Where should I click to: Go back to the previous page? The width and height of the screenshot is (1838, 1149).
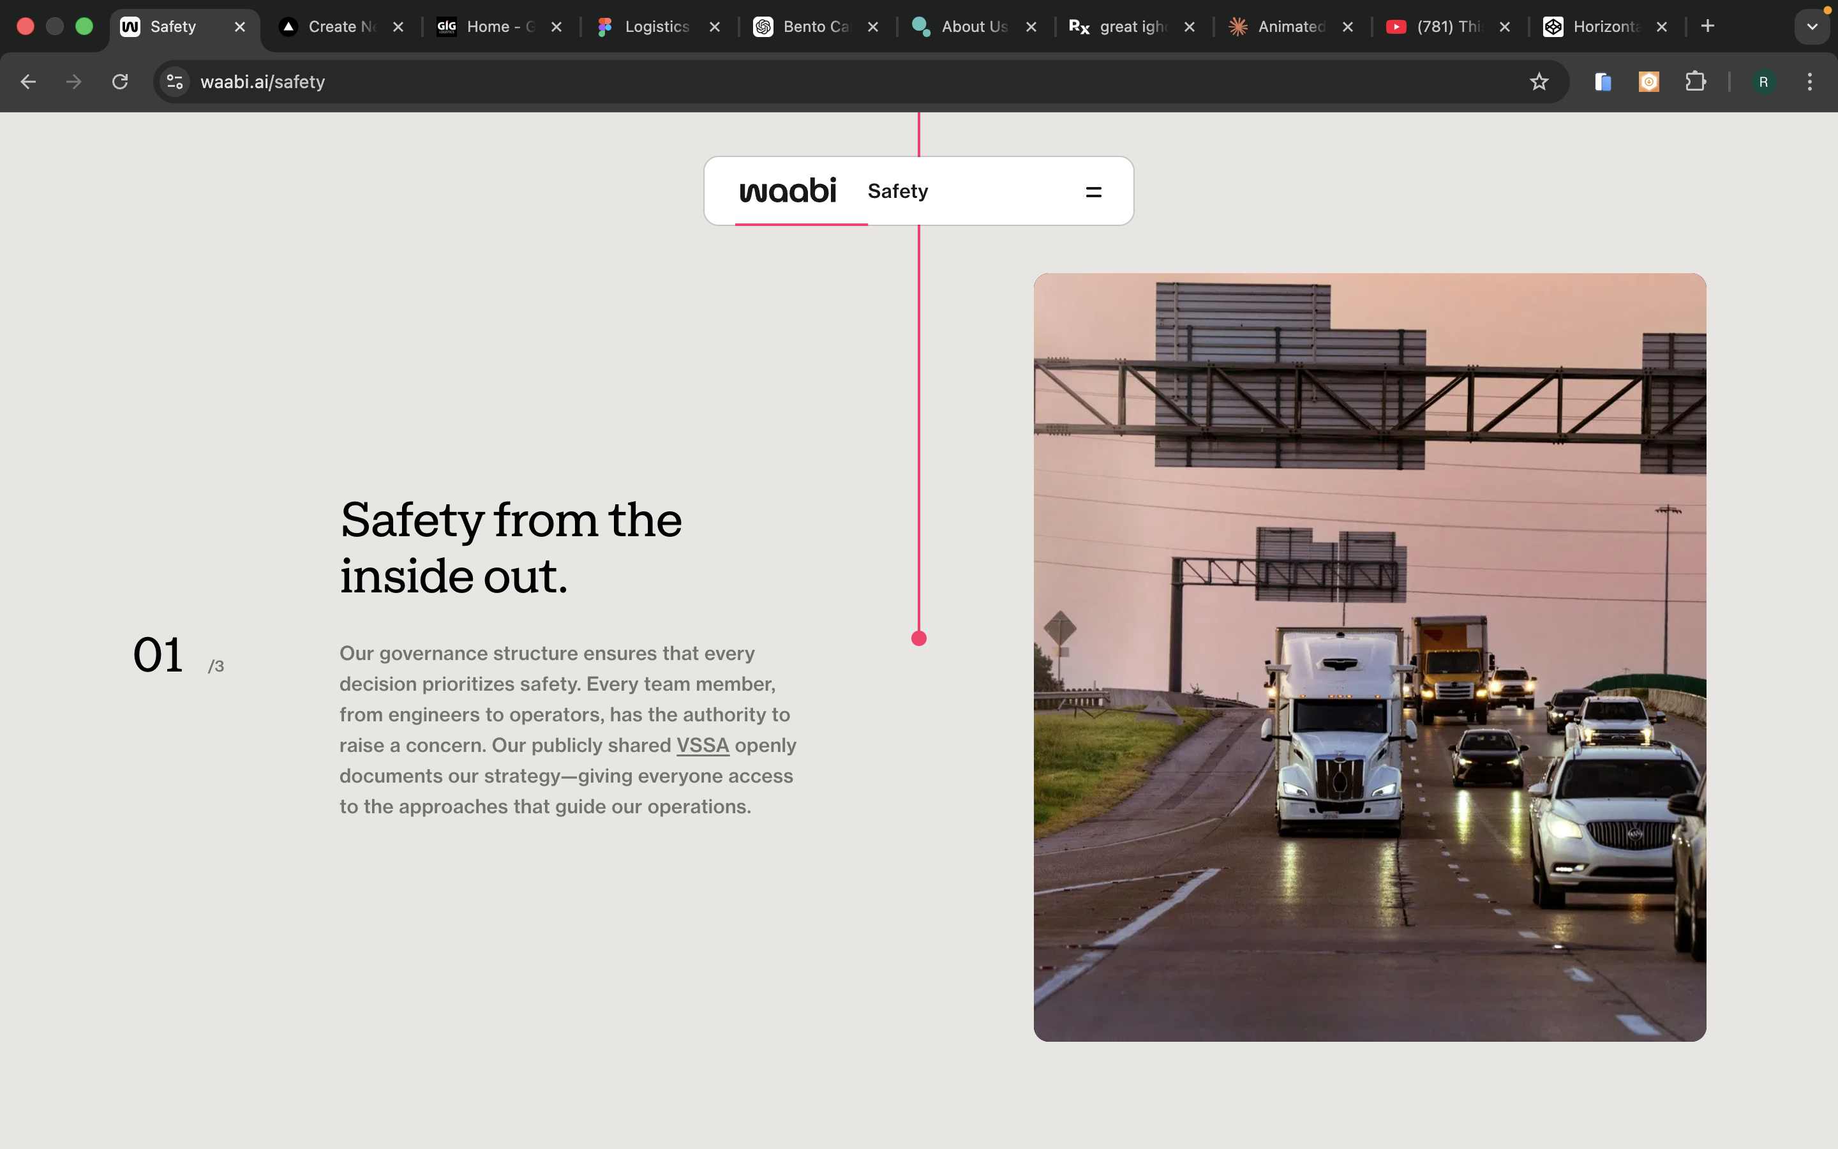pos(28,81)
